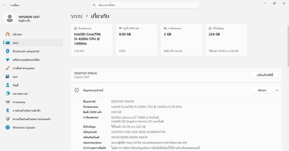Click the INPSIRON 5437 account name
Screen dimensions: 289x151
pyautogui.click(x=29, y=17)
